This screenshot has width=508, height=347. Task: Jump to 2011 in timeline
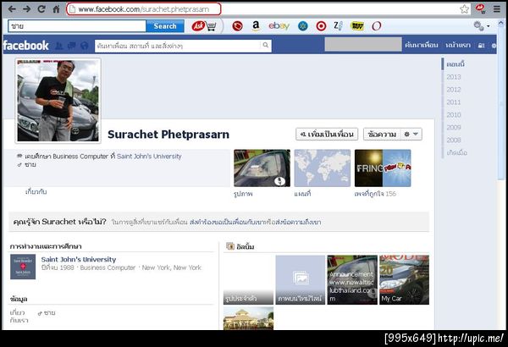point(454,102)
